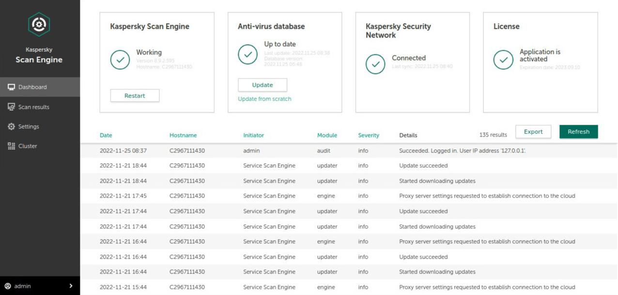Click the 'Up to date' status text
This screenshot has width=618, height=295.
coord(280,44)
